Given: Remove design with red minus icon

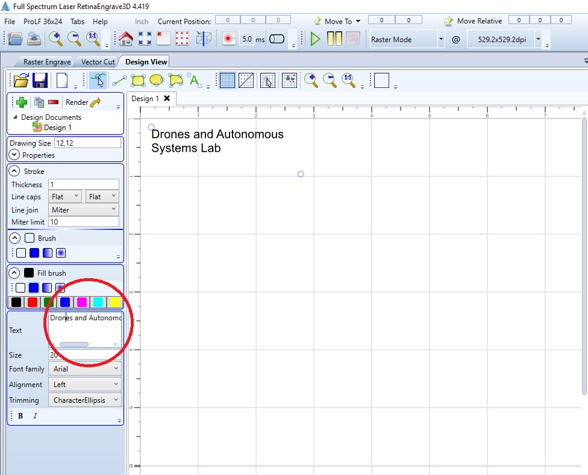Looking at the screenshot, I should coord(54,102).
